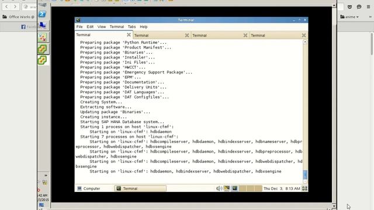Open the Edit menu in Terminal
Image resolution: width=374 pixels, height=210 pixels.
(x=90, y=27)
